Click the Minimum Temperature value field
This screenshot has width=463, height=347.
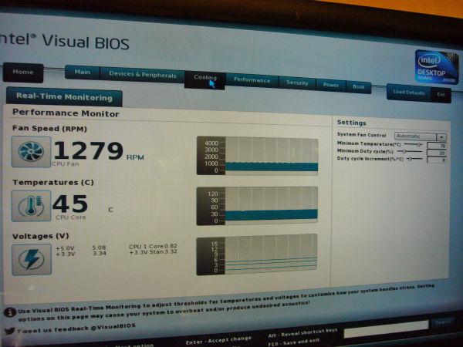click(x=437, y=146)
